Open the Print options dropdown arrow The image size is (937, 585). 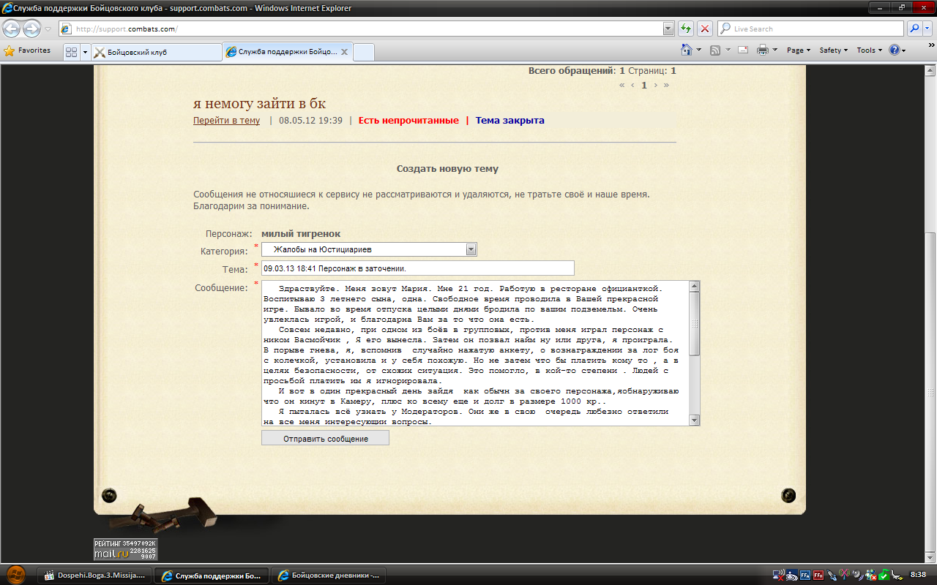click(775, 50)
